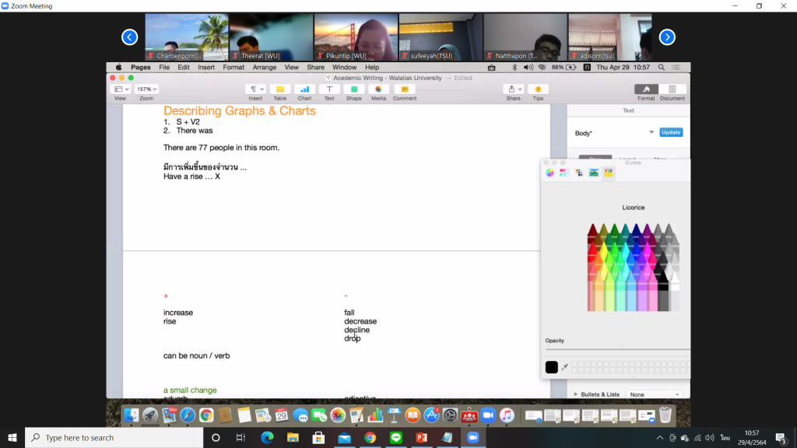Open the View options dropdown

(x=120, y=89)
